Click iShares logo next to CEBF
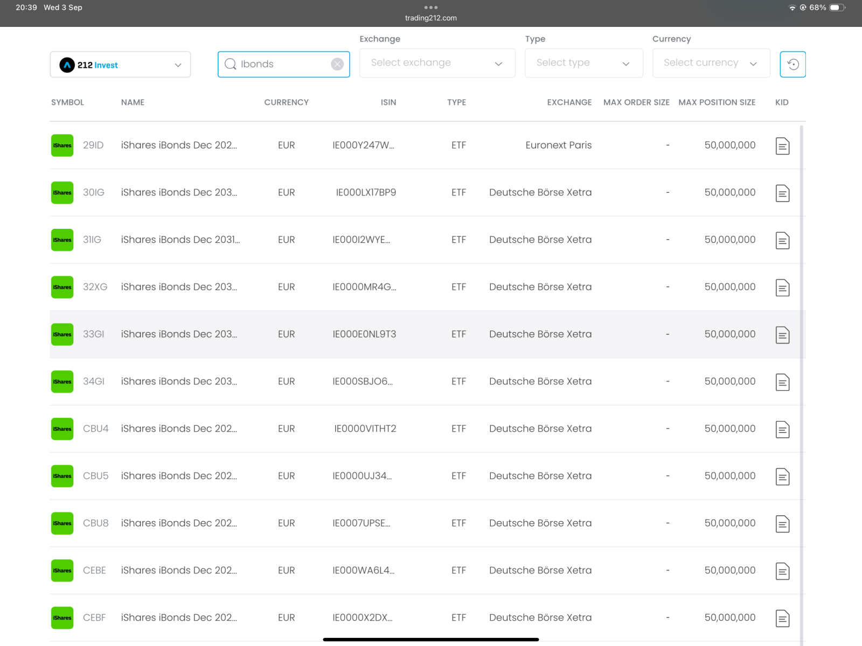Image resolution: width=862 pixels, height=646 pixels. pyautogui.click(x=62, y=618)
